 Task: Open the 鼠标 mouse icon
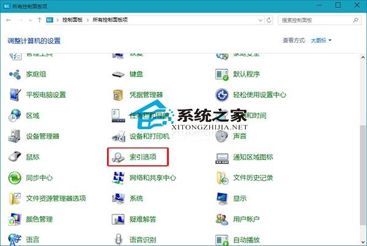15,157
